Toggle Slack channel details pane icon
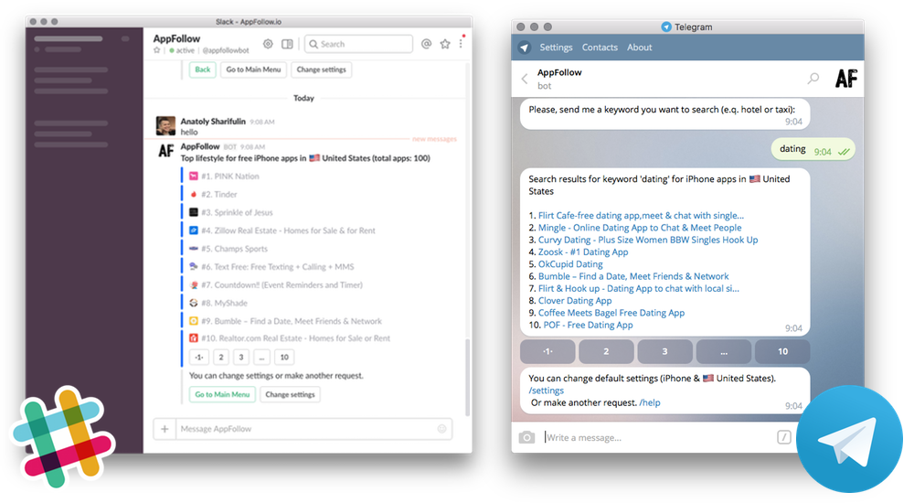Screen dimensions: 914x503 pyautogui.click(x=287, y=44)
